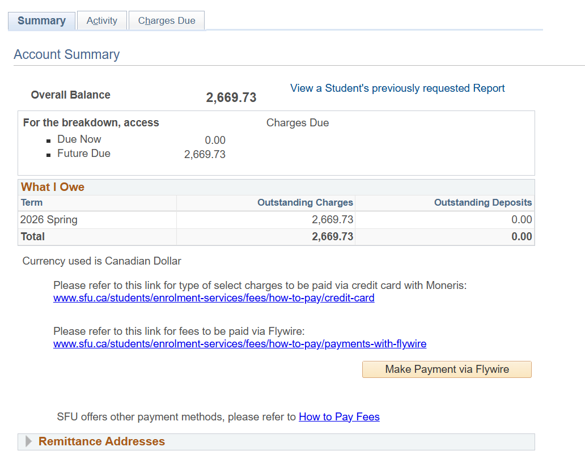
Task: Open View a Student's previously requested Report
Action: [x=397, y=88]
